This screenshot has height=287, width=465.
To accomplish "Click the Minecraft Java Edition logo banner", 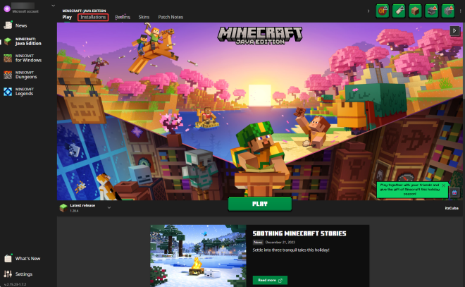I will [260, 36].
